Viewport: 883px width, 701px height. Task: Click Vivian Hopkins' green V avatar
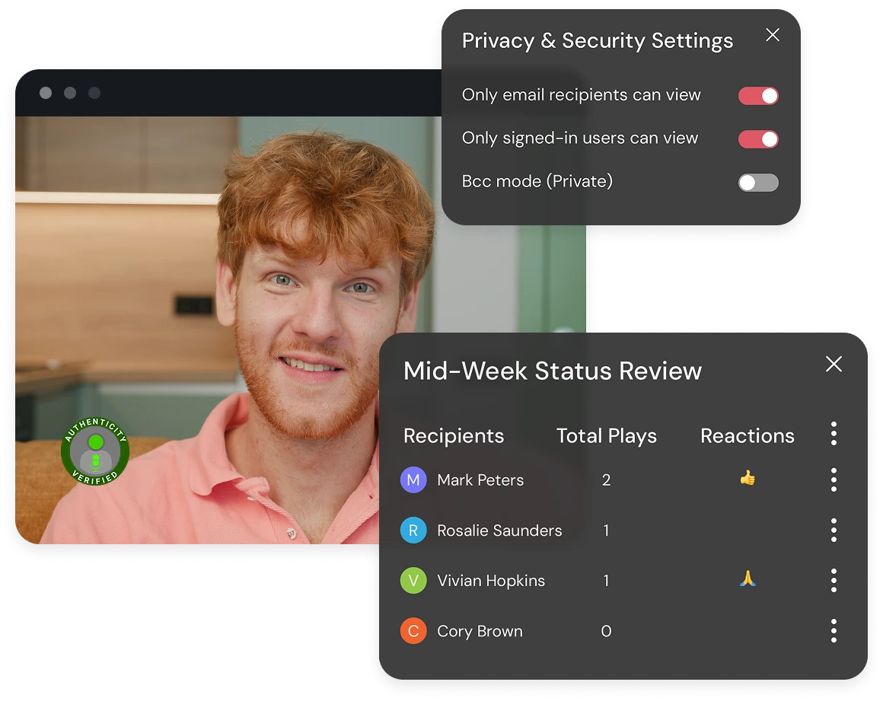(x=413, y=581)
